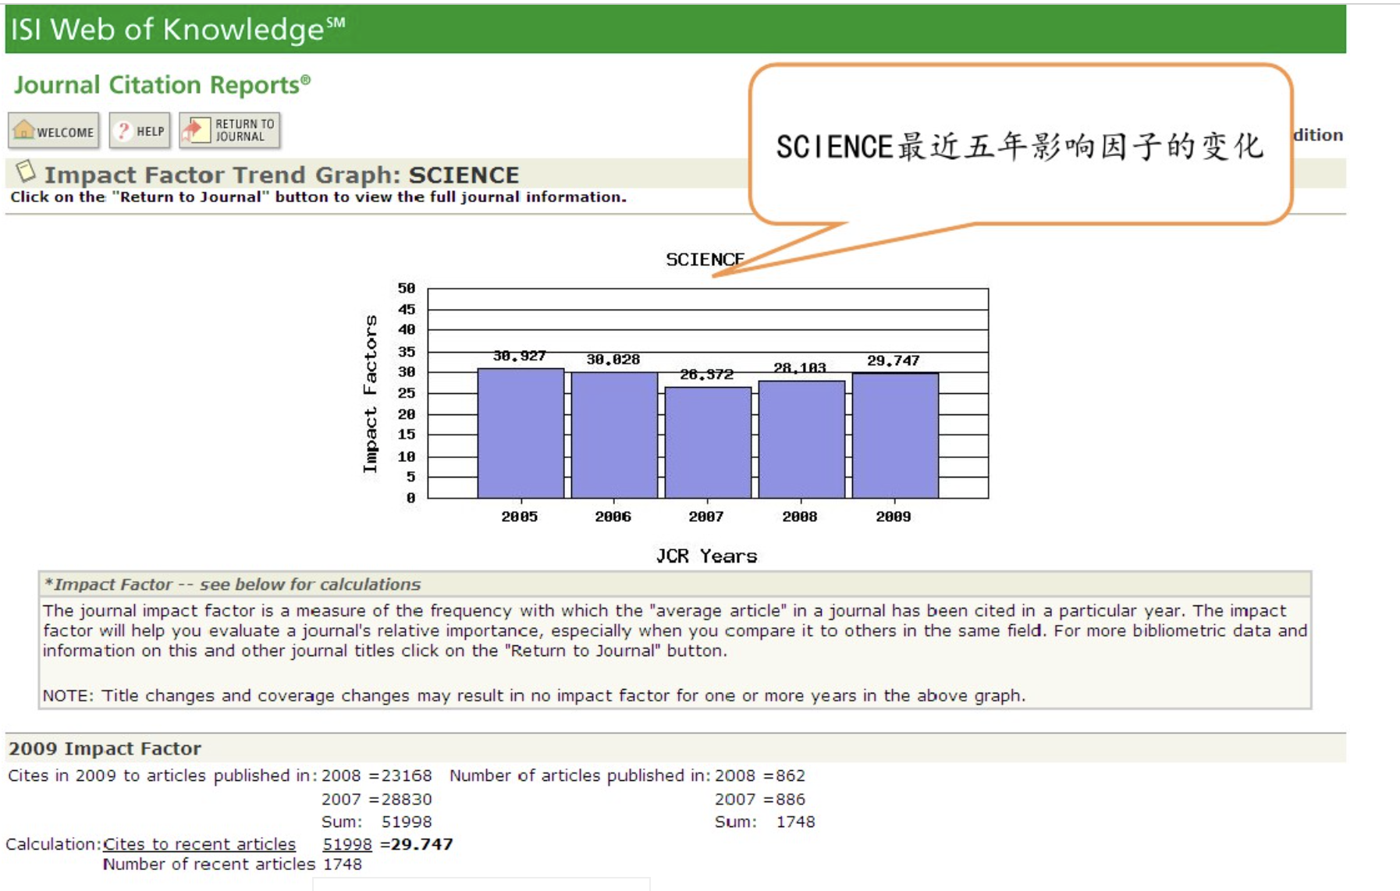This screenshot has height=891, width=1400.
Task: Follow the underlined 51998 calculation link
Action: tap(347, 844)
